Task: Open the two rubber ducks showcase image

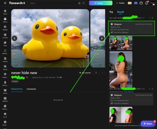Action: (x=50, y=38)
